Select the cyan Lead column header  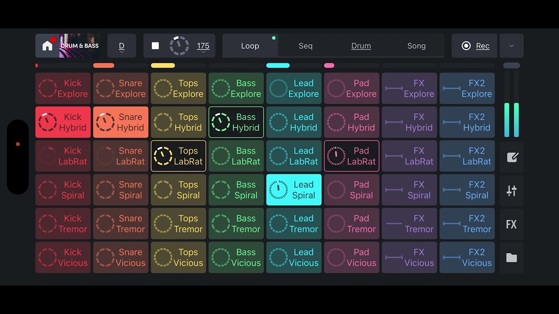point(278,65)
